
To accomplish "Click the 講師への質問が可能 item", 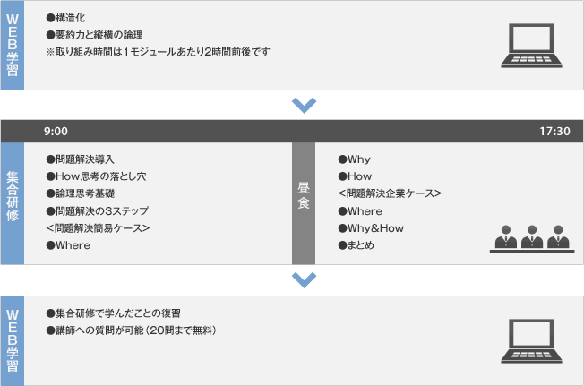I will (x=134, y=330).
